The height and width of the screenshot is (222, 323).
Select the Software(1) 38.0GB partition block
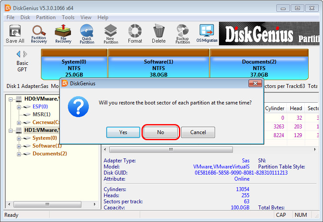pos(158,64)
